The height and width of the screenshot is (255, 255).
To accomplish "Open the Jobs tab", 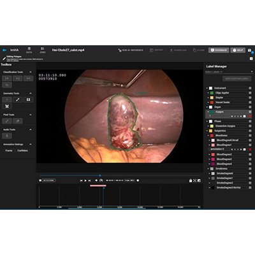I will (43, 50).
